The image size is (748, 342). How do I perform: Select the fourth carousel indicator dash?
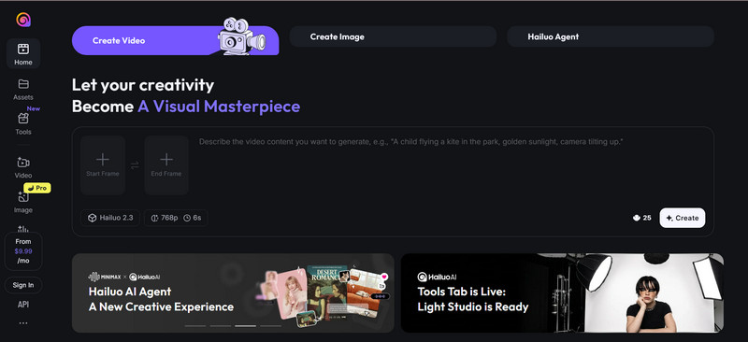270,326
